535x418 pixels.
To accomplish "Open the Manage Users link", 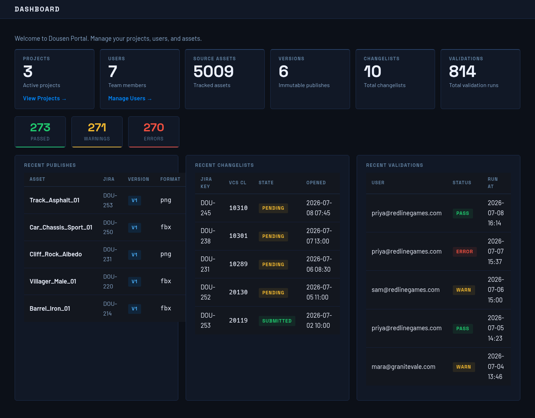I will (x=130, y=99).
